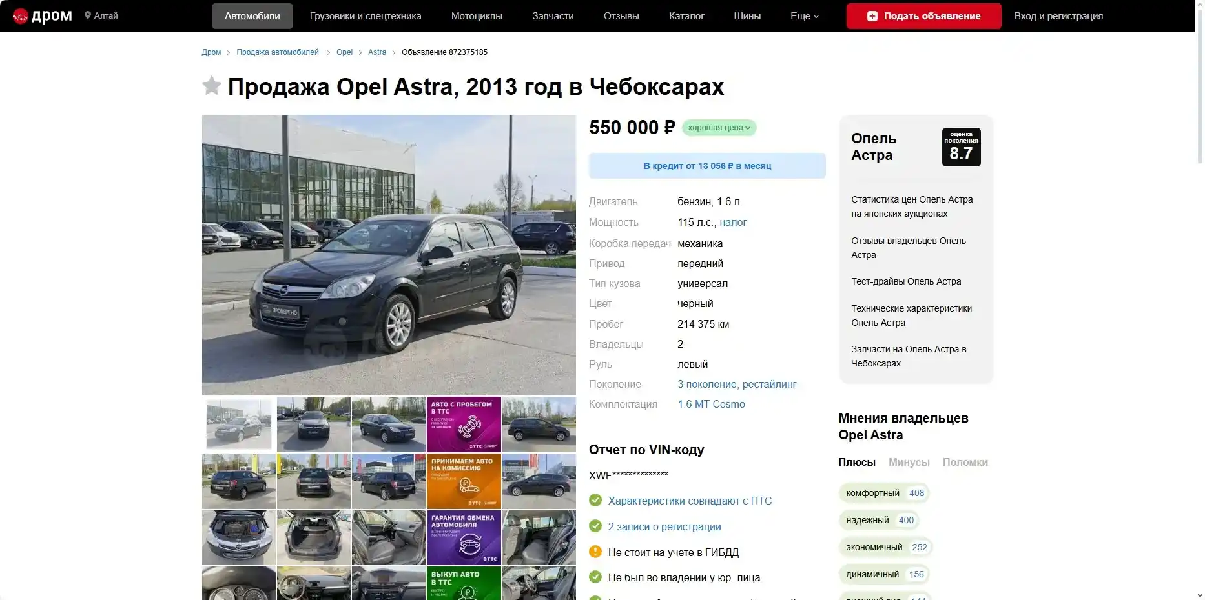Open the open trunk photo thumbnail
Screen dimensions: 1205x600
click(314, 537)
